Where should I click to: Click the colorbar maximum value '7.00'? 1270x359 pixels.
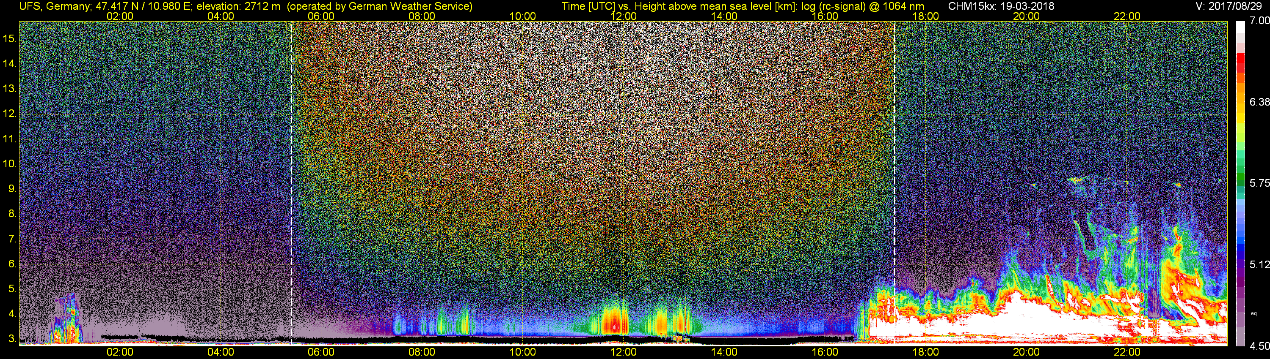coord(1260,21)
